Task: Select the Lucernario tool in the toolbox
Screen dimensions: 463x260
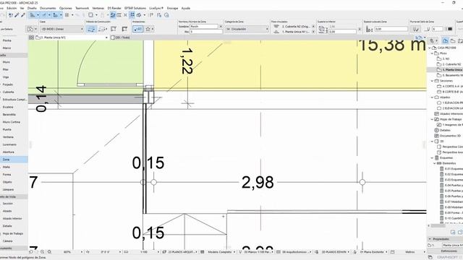Action: [9, 144]
